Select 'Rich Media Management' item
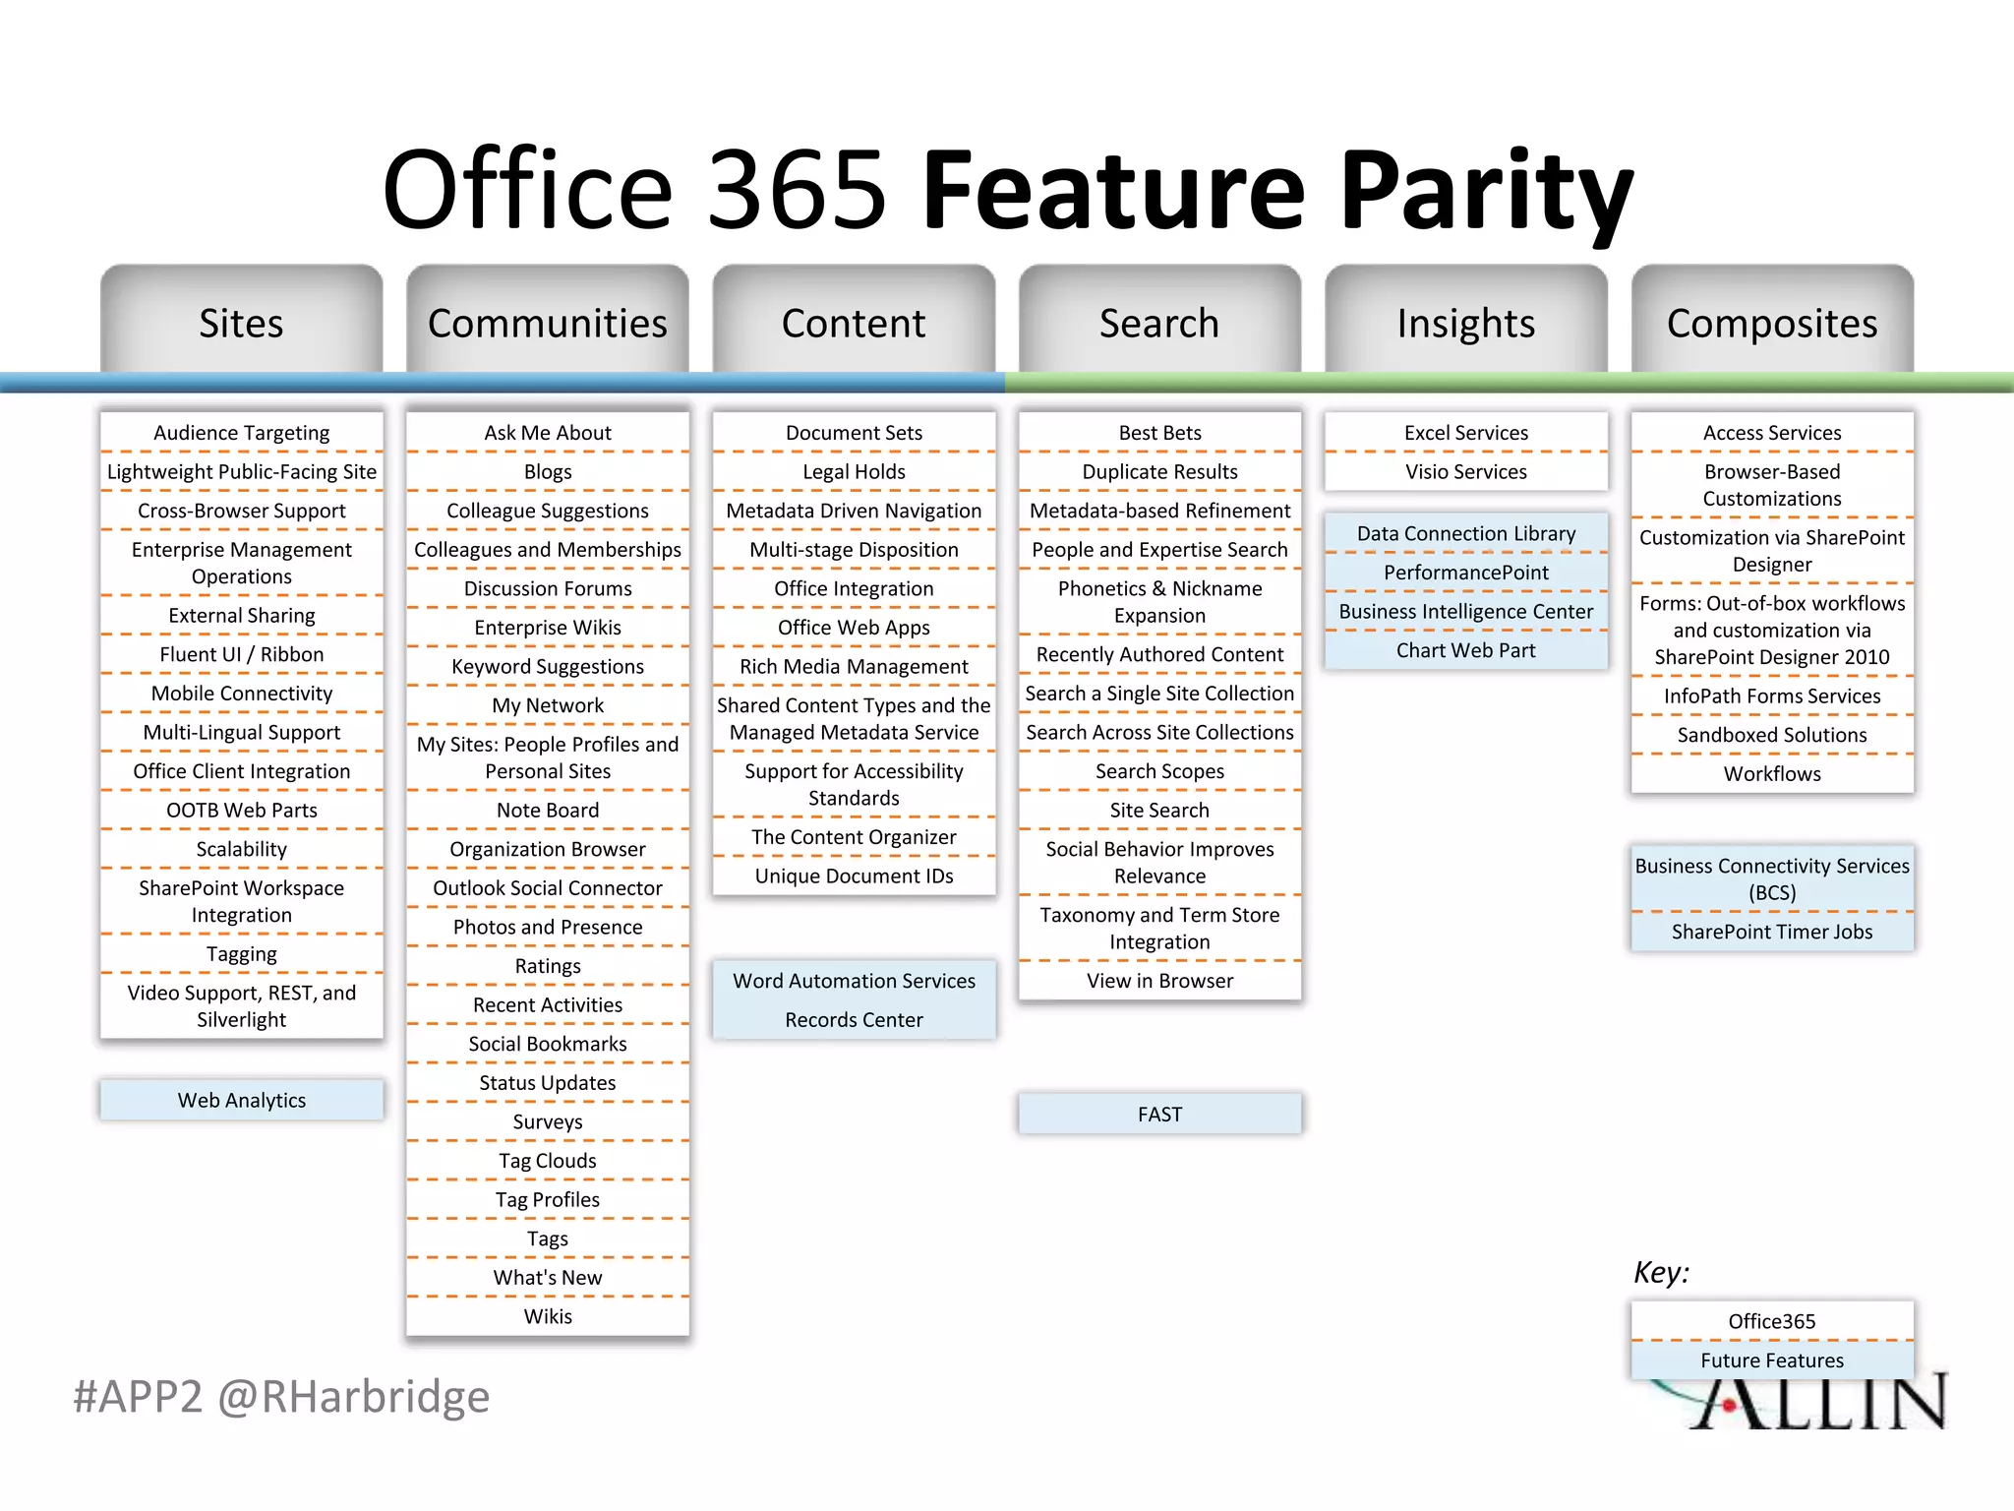 coord(854,667)
